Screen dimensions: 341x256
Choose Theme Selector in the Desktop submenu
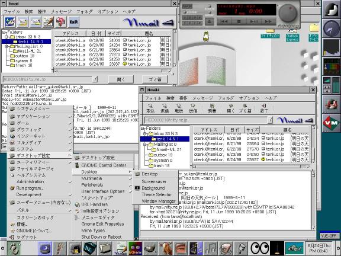click(x=156, y=194)
